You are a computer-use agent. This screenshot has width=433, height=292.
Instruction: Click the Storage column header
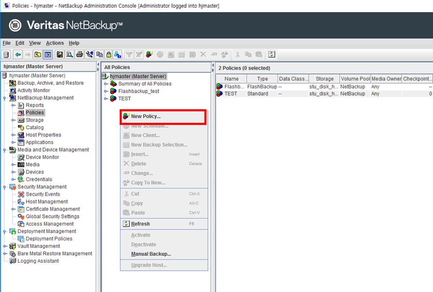(x=325, y=79)
